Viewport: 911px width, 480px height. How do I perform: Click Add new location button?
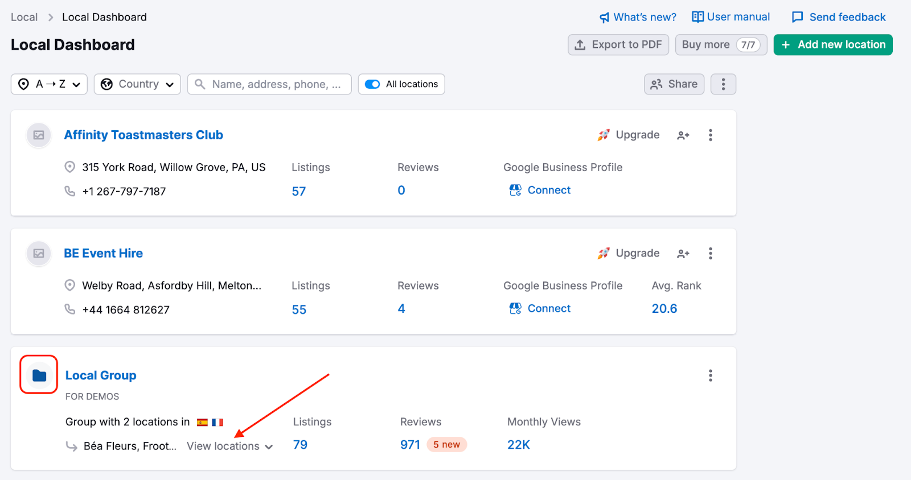click(x=833, y=44)
